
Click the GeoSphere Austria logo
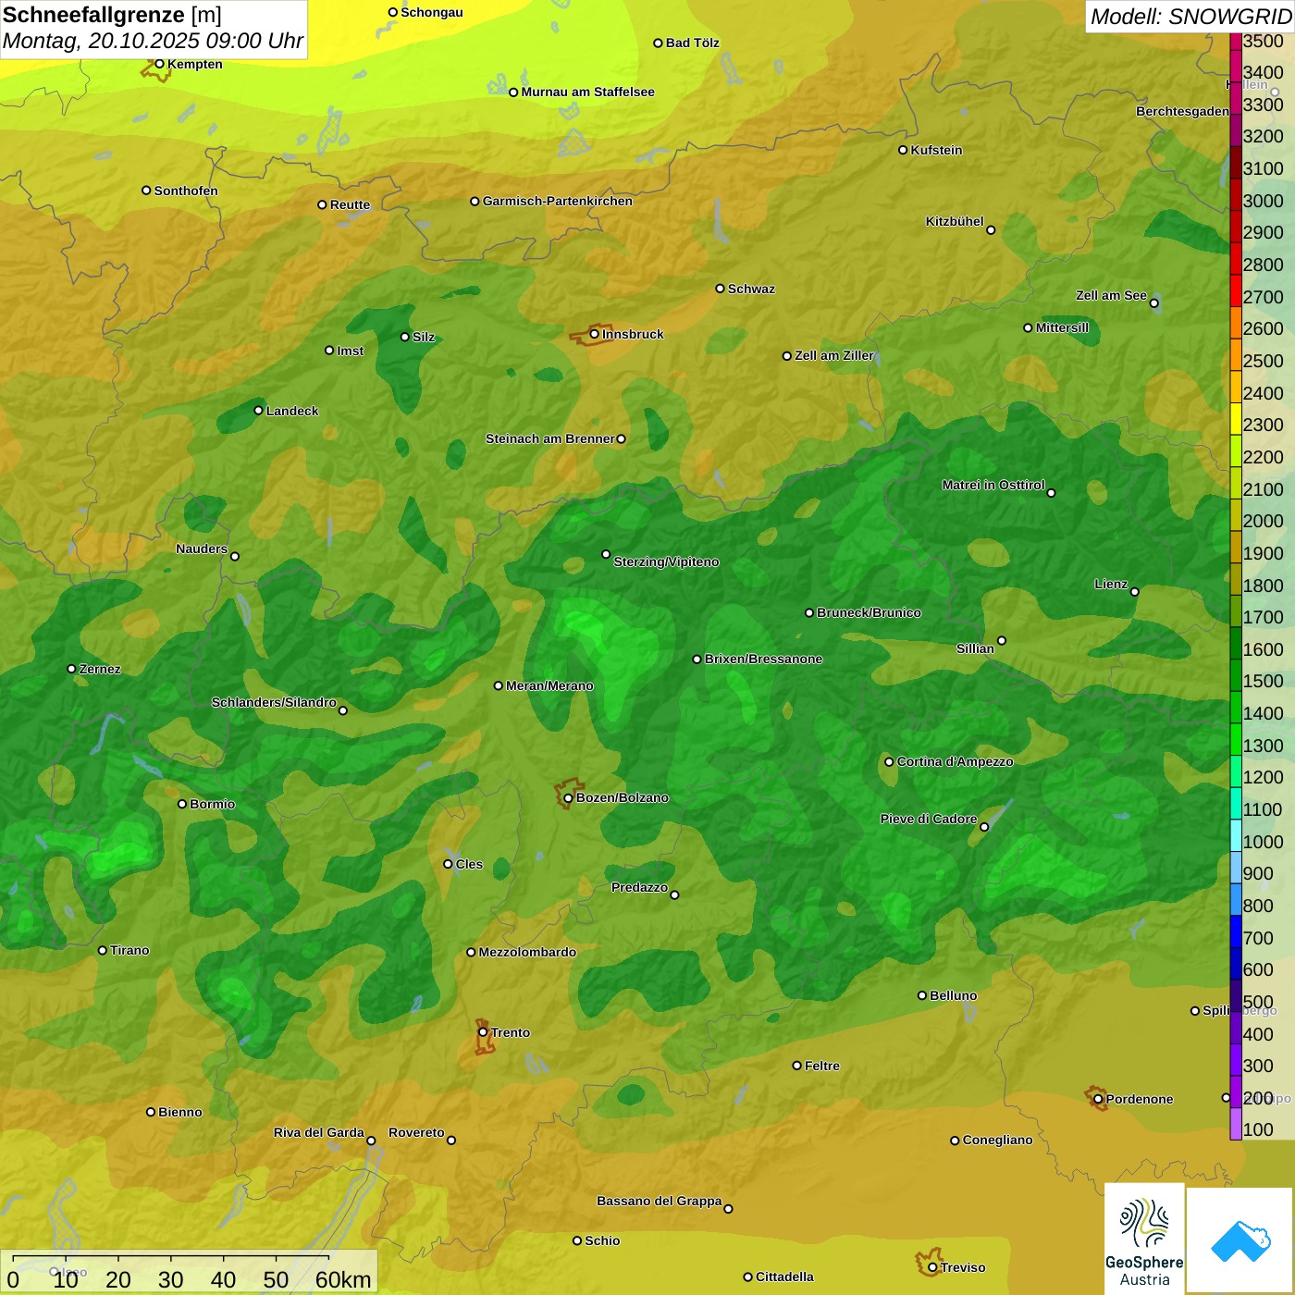(1144, 1239)
